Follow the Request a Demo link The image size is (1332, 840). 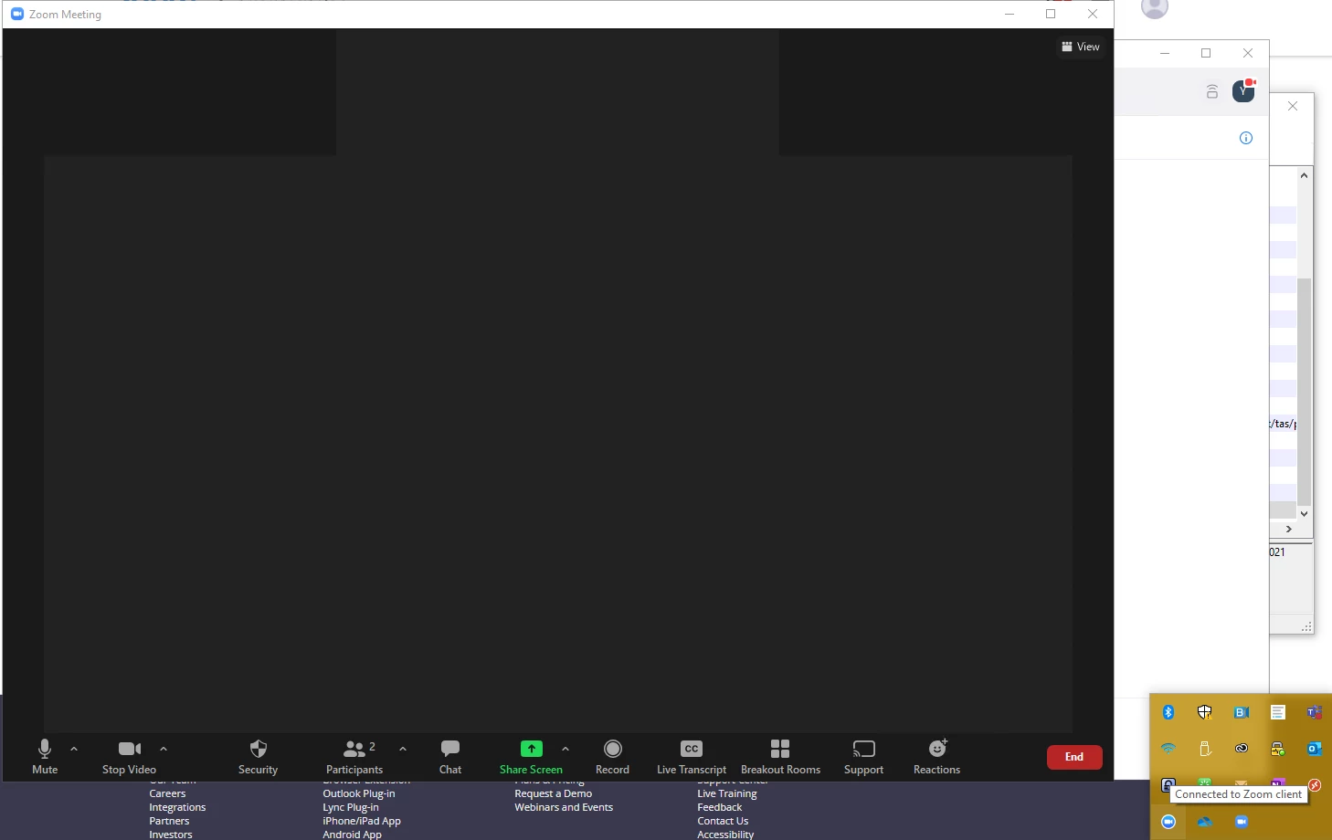[x=553, y=793]
